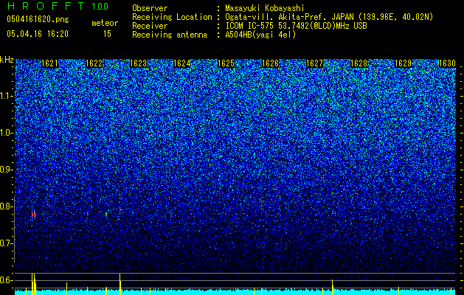Click the yellow intensity spike near 1628

tap(332, 287)
